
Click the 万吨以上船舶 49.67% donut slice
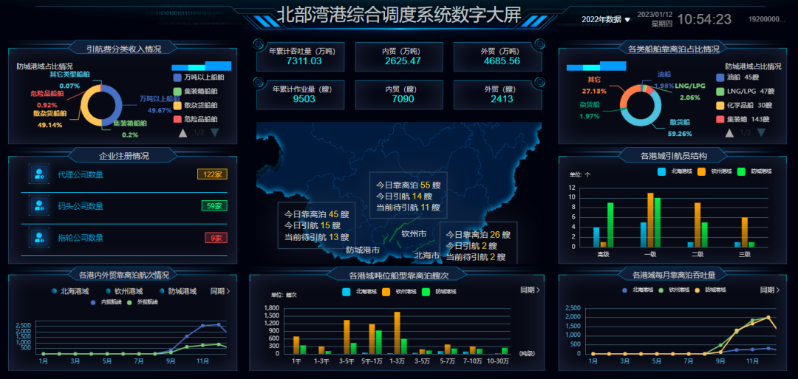(117, 106)
